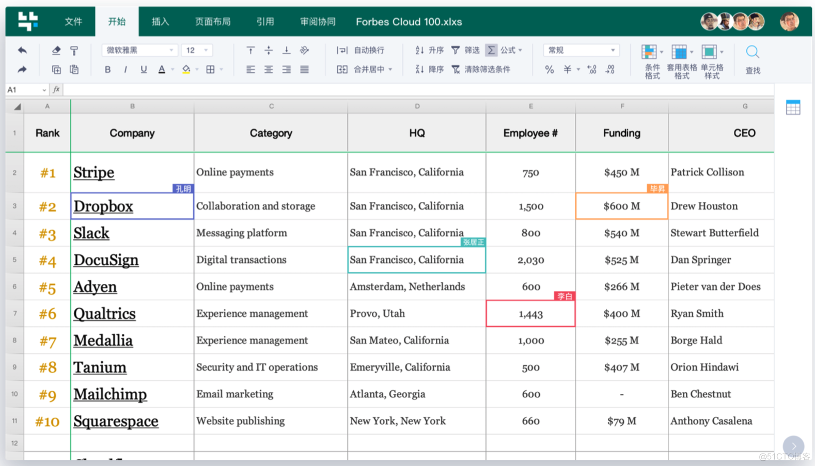Open the Stripe company link
This screenshot has height=466, width=815.
pyautogui.click(x=93, y=172)
